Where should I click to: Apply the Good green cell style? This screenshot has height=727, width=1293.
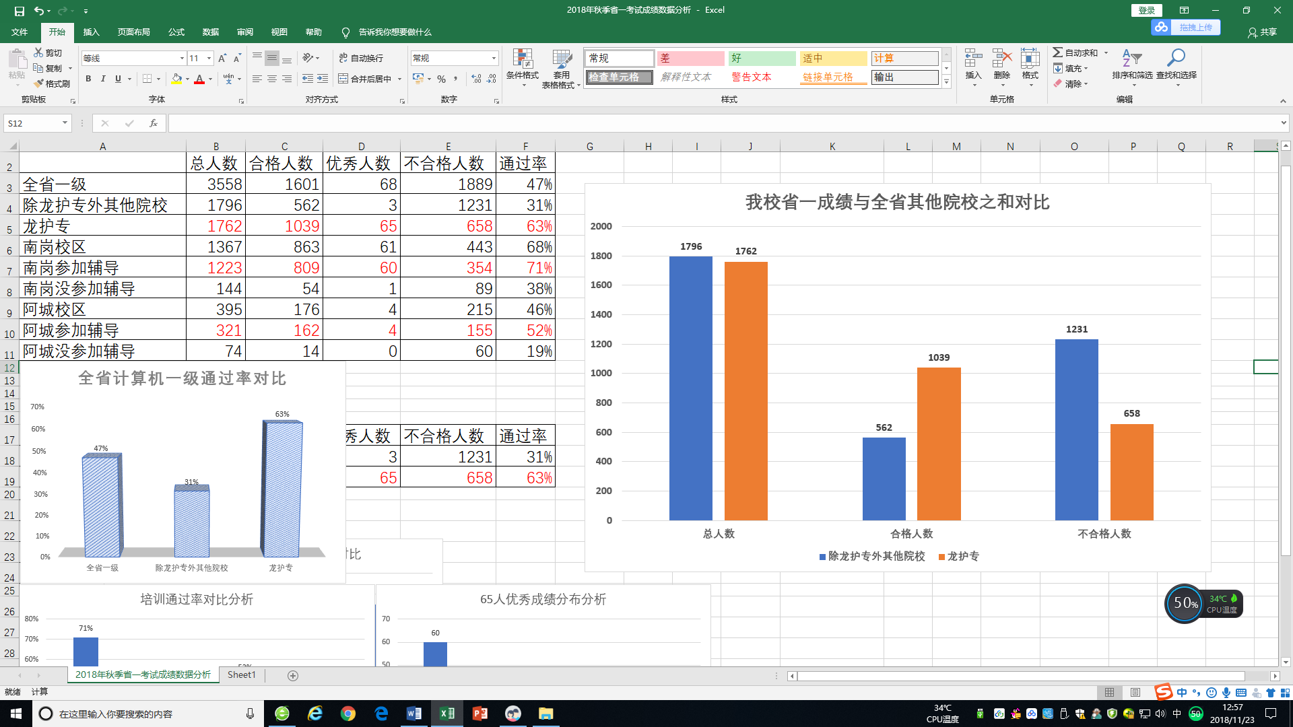[762, 59]
